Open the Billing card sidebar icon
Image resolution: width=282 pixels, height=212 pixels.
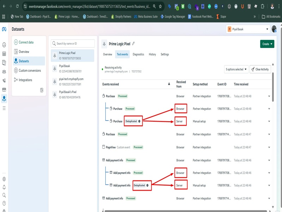point(4,90)
